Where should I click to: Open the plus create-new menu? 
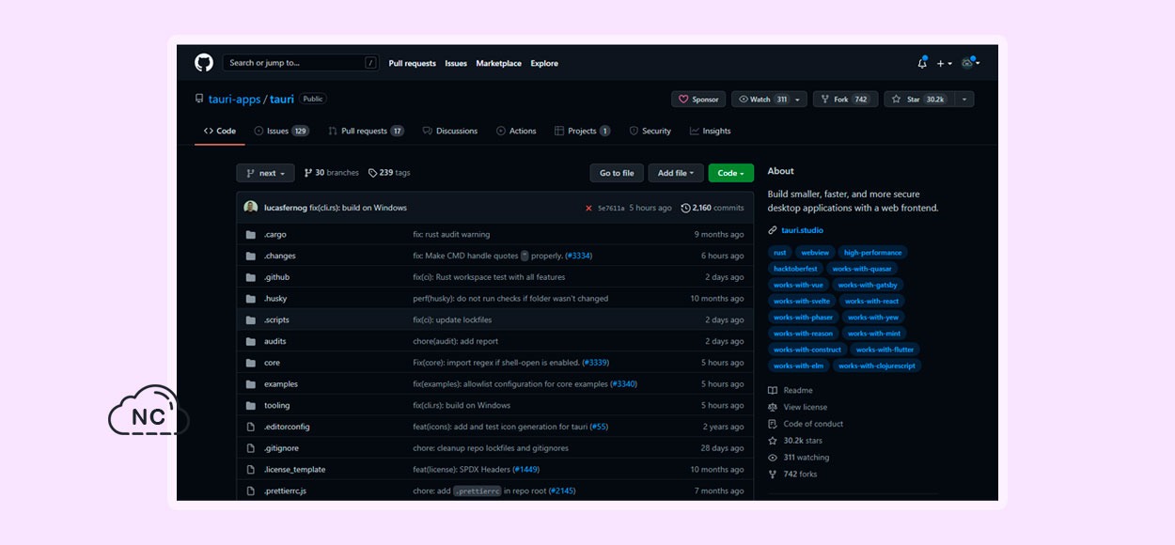click(x=944, y=63)
